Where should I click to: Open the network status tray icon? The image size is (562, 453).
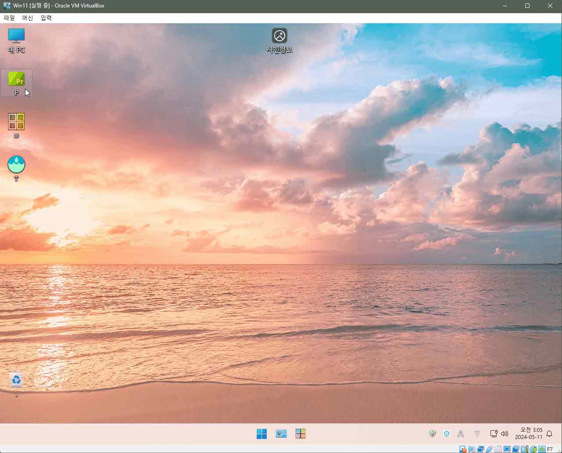click(494, 434)
